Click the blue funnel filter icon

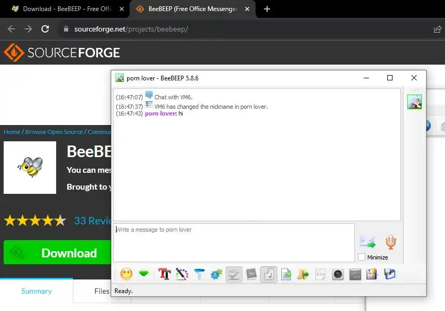(199, 274)
